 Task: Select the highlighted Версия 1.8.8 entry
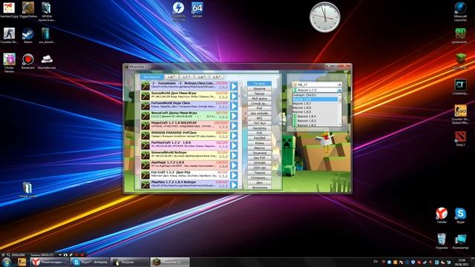[315, 99]
